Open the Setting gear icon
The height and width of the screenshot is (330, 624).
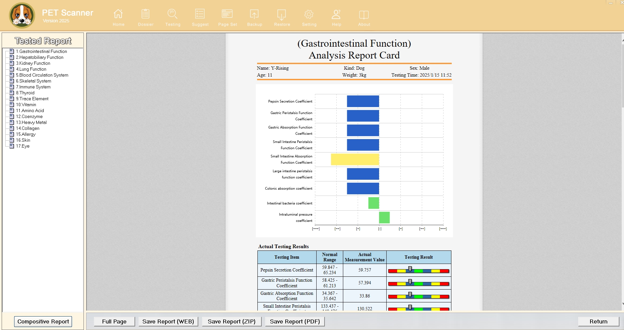click(309, 14)
